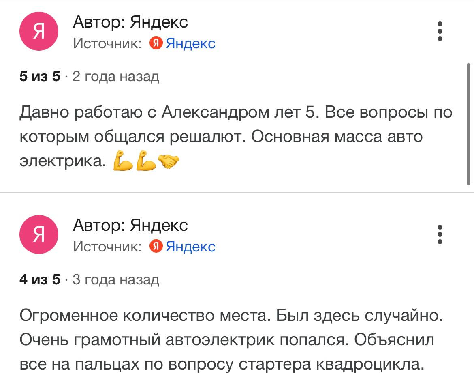Image resolution: width=474 pixels, height=391 pixels.
Task: Click the "4 из 5" rating
Action: [x=40, y=279]
